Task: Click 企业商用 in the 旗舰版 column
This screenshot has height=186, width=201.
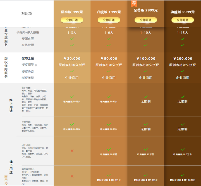Action: [183, 78]
